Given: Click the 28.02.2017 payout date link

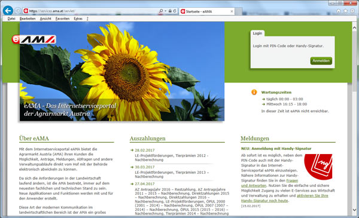Looking at the screenshot, I should coord(145,150).
